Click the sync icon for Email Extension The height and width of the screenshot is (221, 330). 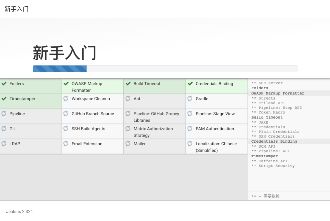pos(66,144)
